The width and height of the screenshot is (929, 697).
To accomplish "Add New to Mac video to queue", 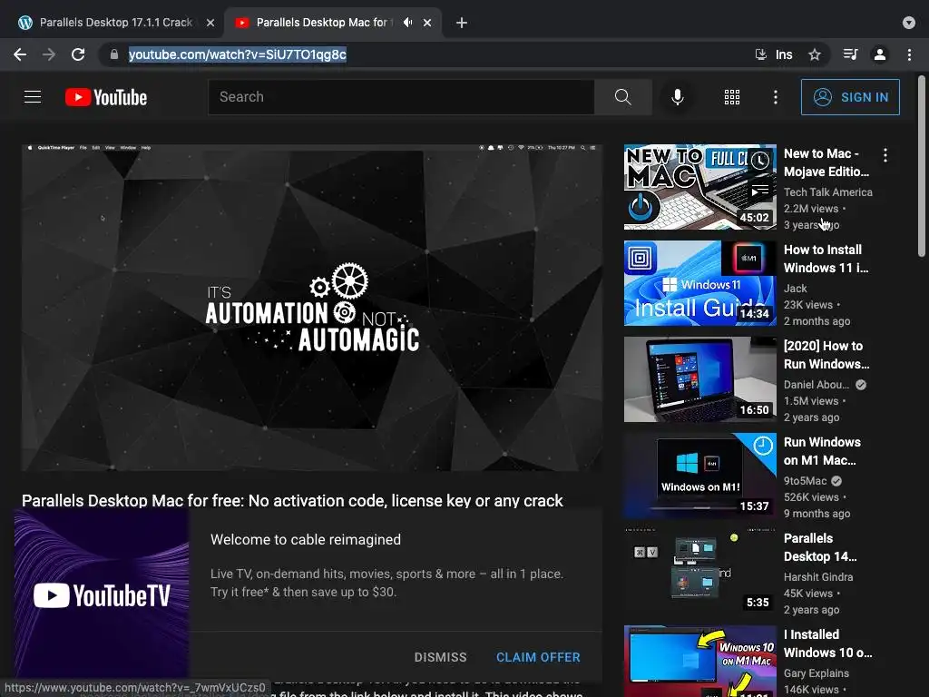I will click(x=760, y=191).
